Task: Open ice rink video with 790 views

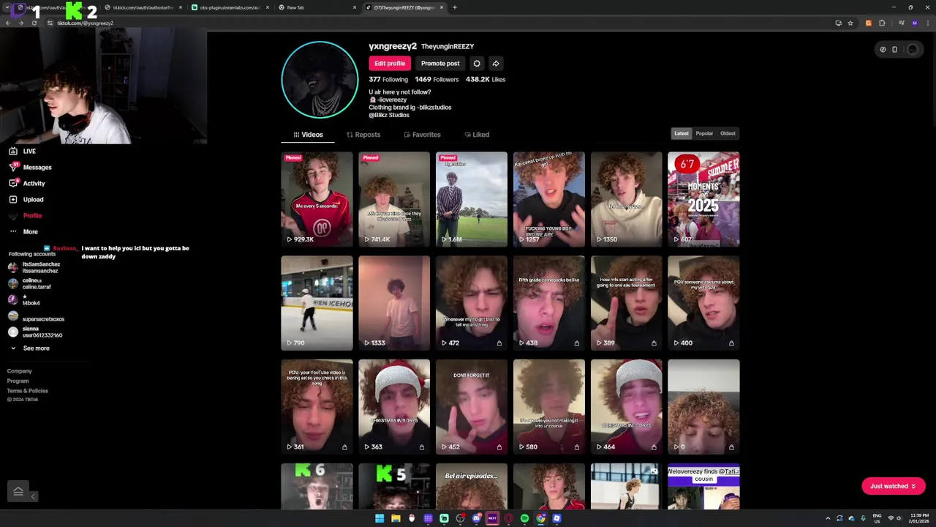Action: [317, 303]
